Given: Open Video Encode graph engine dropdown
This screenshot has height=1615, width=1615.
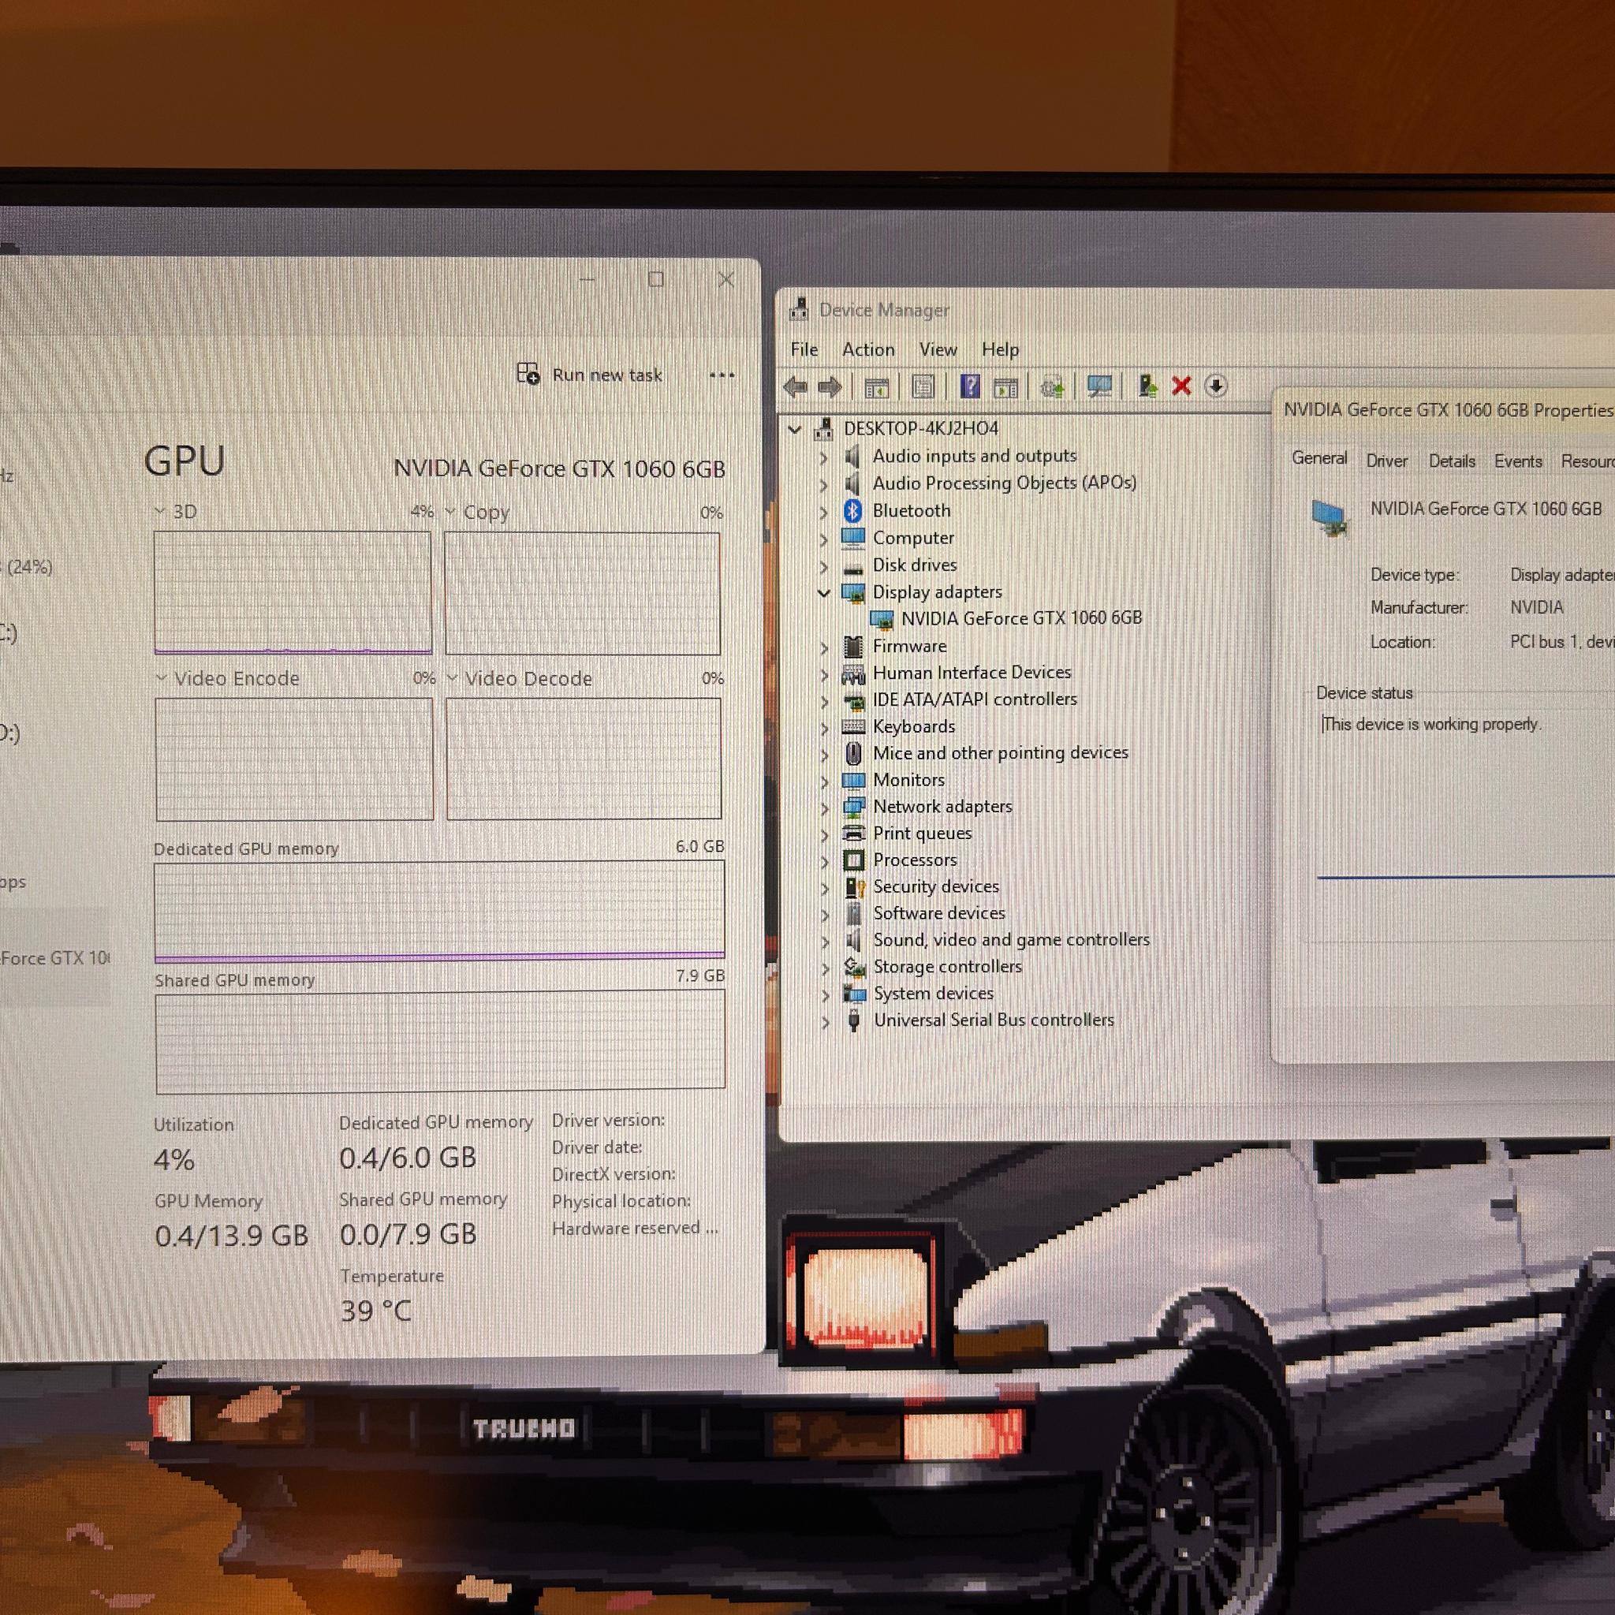Looking at the screenshot, I should pyautogui.click(x=162, y=678).
